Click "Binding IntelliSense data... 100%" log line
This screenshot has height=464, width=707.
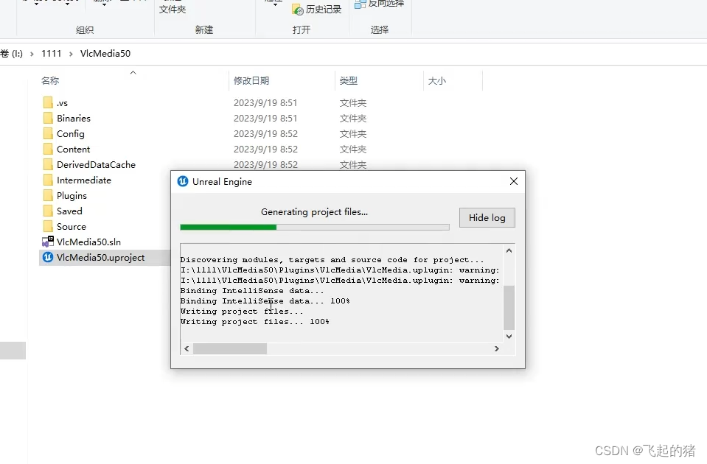265,301
